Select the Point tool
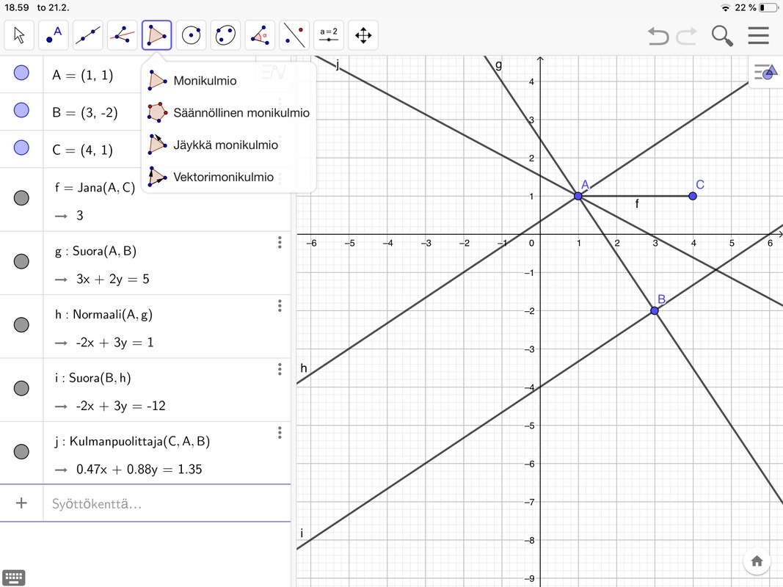The image size is (783, 587). (x=54, y=35)
